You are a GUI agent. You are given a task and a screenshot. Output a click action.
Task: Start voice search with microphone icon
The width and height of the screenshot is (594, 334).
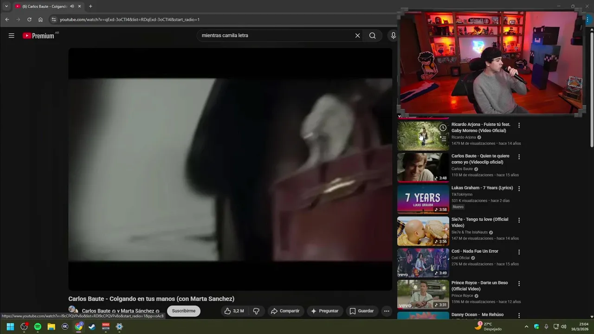click(394, 36)
